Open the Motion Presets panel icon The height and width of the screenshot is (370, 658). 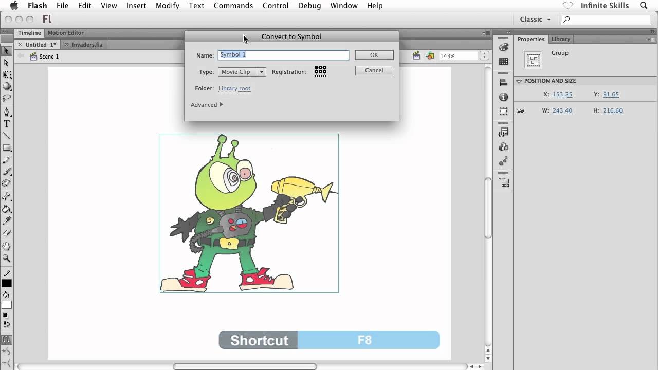click(x=504, y=161)
